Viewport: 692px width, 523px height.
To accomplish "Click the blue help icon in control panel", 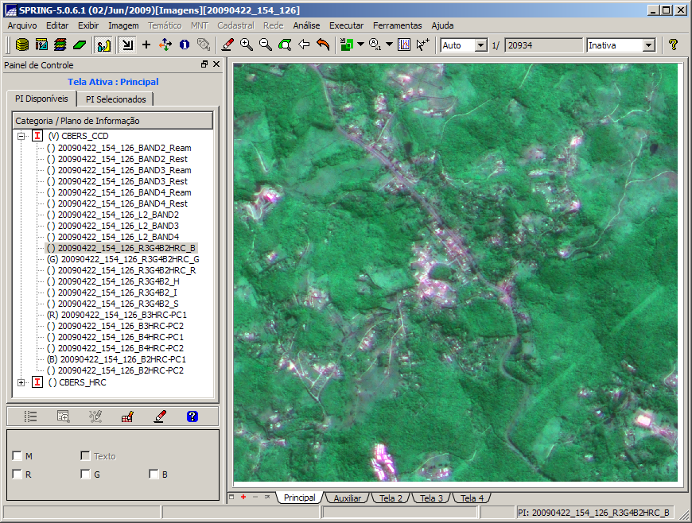I will (192, 416).
